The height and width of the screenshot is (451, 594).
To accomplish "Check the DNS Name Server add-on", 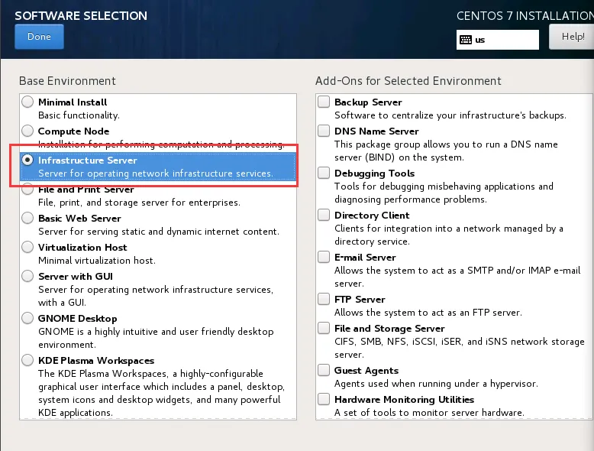I will click(x=324, y=131).
